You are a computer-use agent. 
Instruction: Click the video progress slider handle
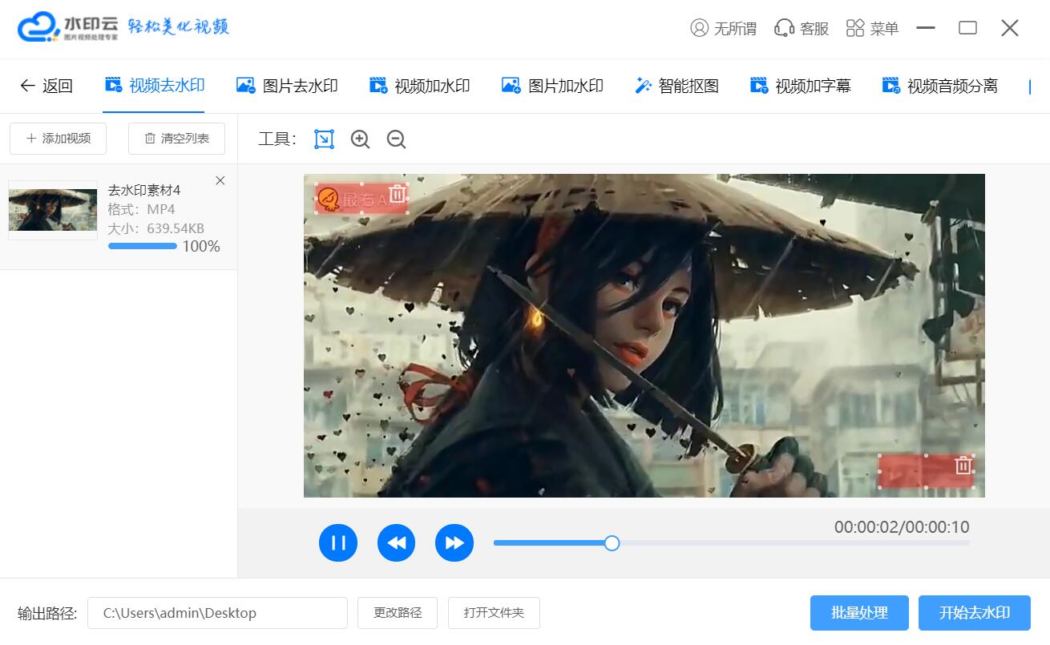[x=612, y=543]
